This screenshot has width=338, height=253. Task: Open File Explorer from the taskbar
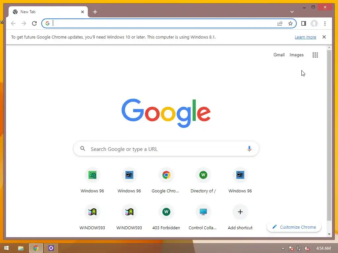point(21,248)
